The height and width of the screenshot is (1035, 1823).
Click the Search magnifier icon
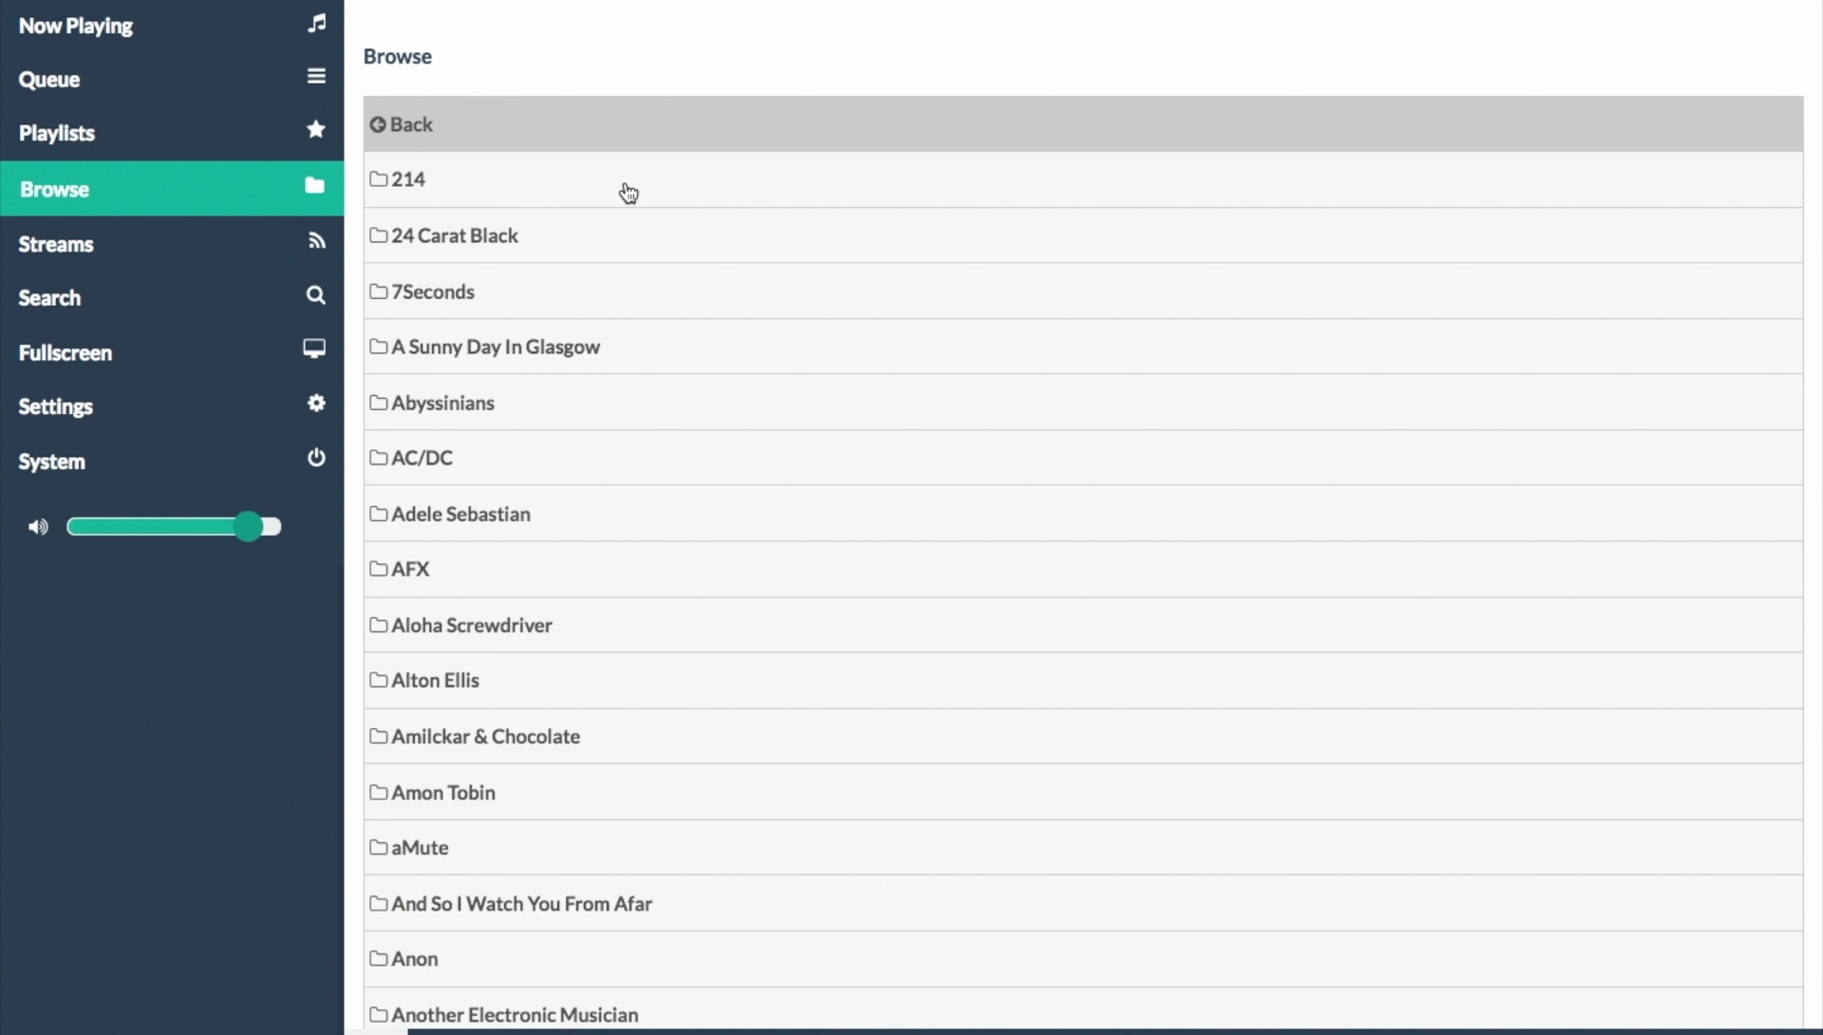(316, 295)
